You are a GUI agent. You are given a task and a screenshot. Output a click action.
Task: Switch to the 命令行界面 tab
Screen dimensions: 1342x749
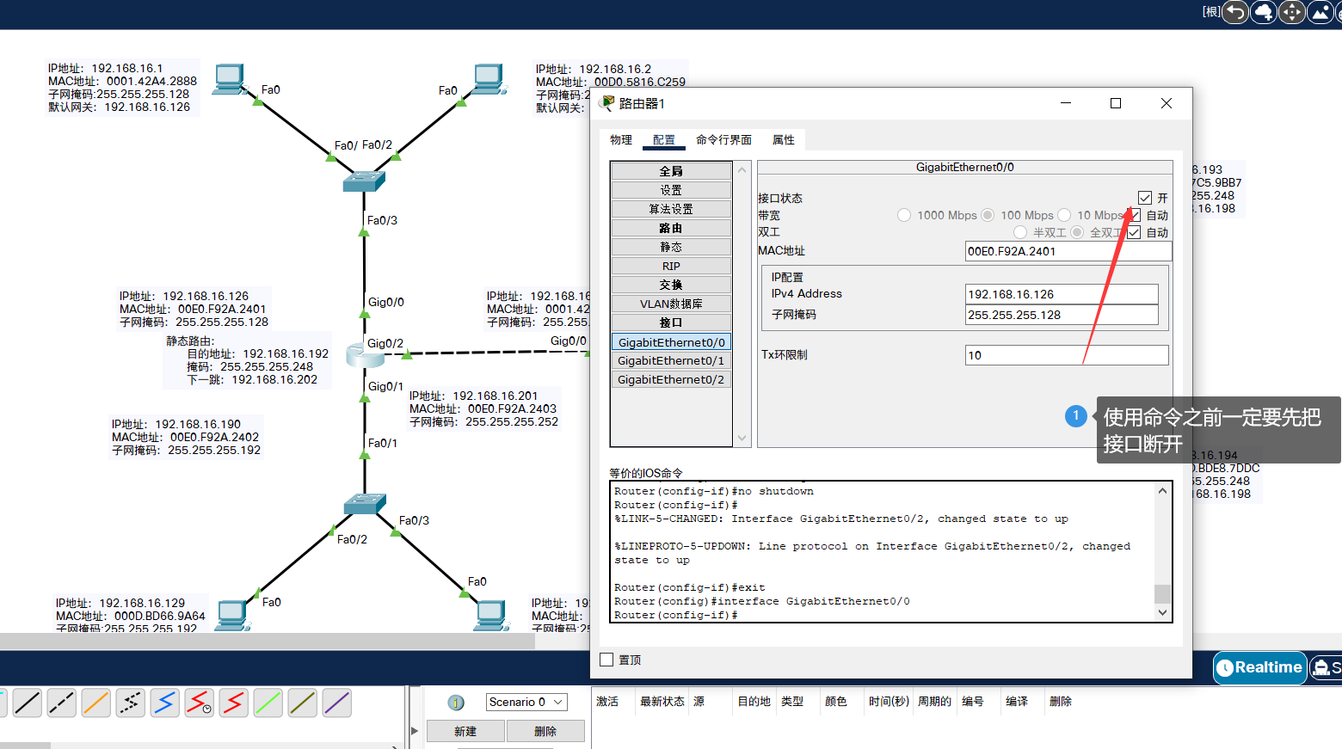[723, 139]
